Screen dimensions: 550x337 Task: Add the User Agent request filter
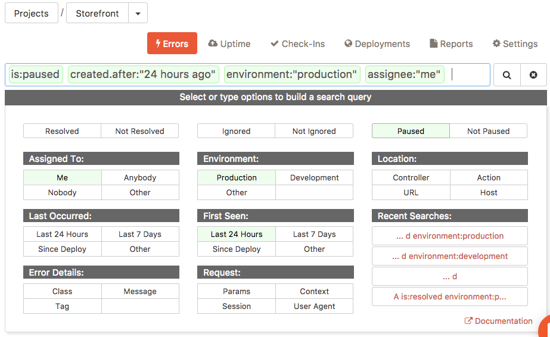tap(314, 306)
